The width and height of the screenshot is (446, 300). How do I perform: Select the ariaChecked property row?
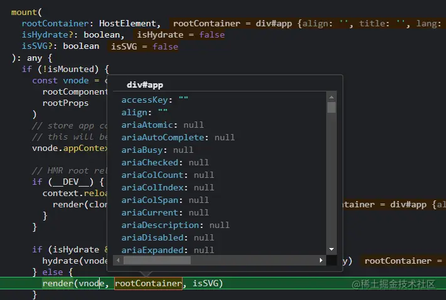tap(165, 162)
